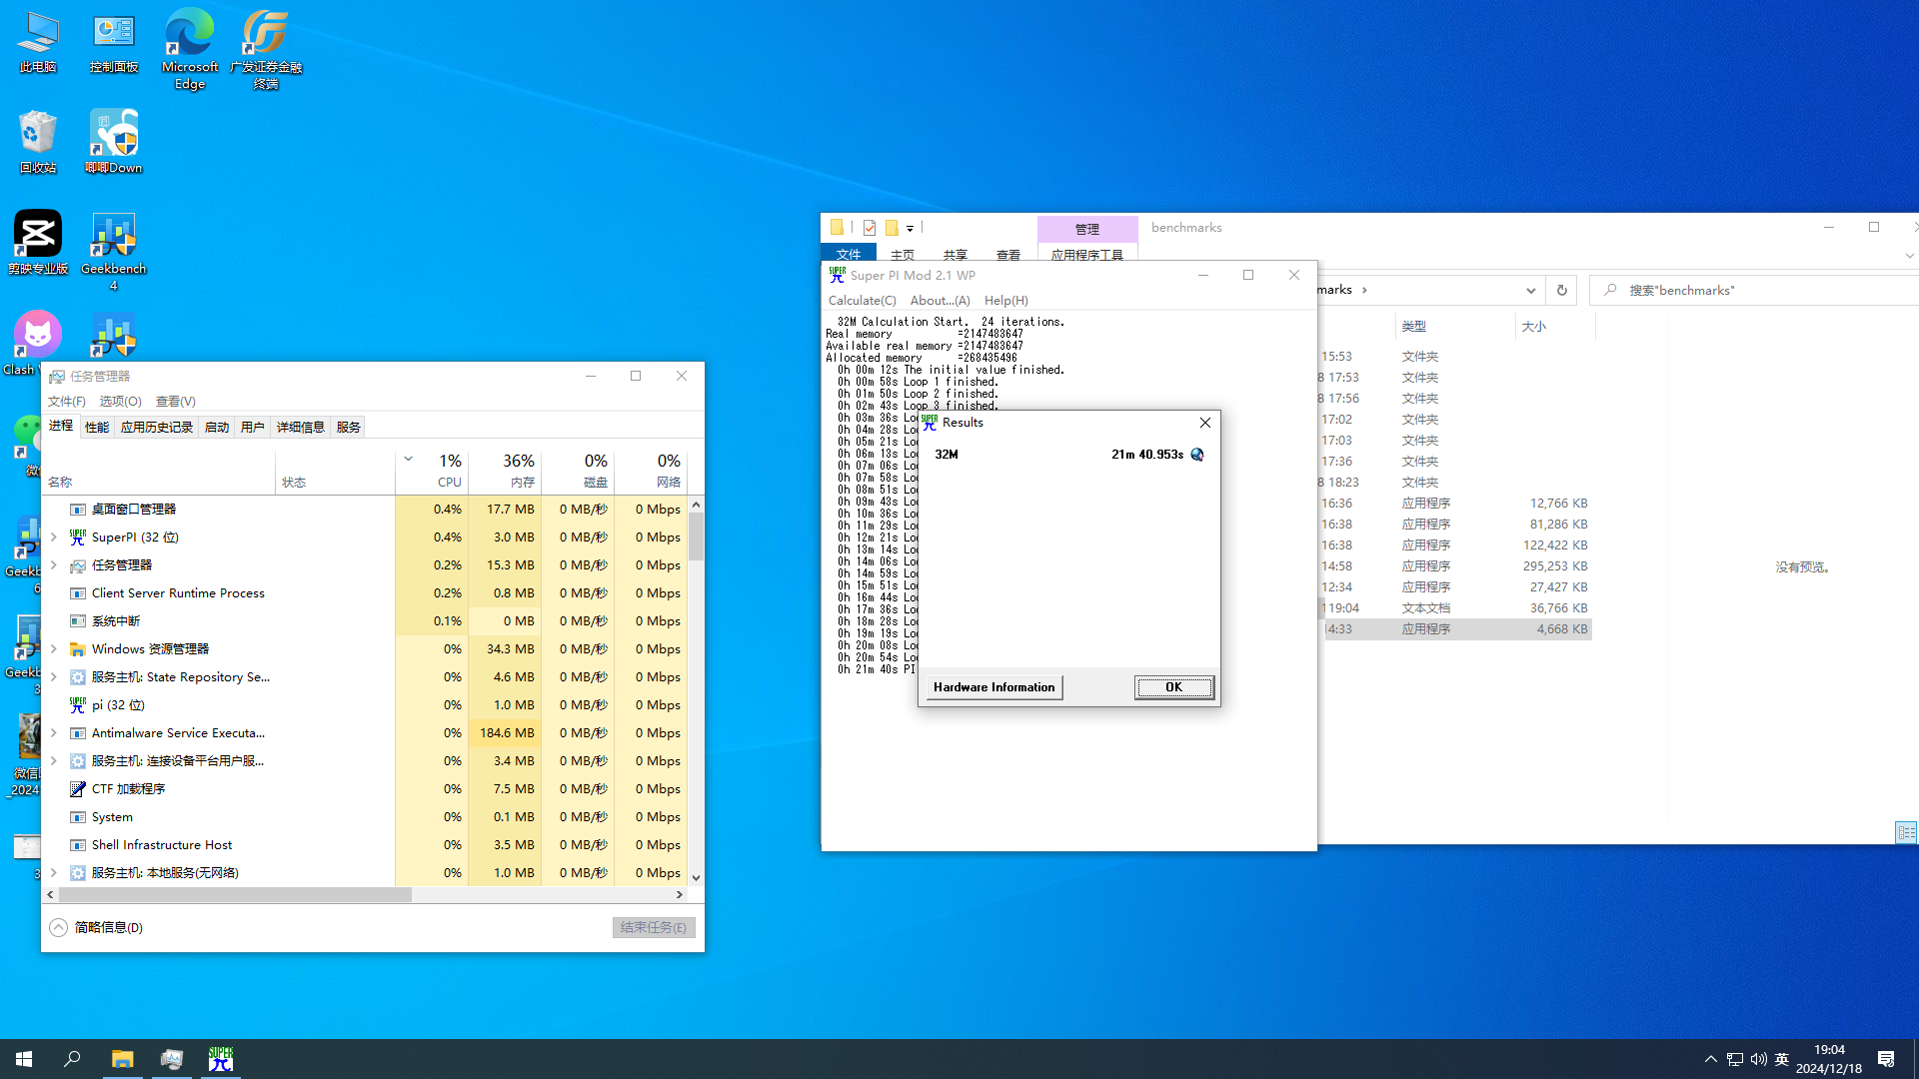This screenshot has width=1919, height=1079.
Task: Open the 控制面板 desktop icon
Action: pos(114,42)
